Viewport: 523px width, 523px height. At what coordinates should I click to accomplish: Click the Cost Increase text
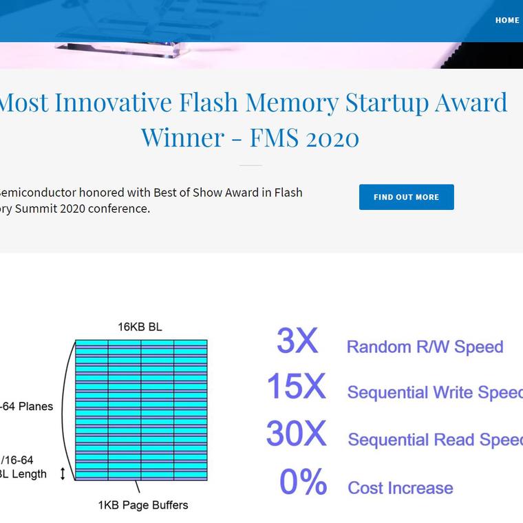(401, 488)
